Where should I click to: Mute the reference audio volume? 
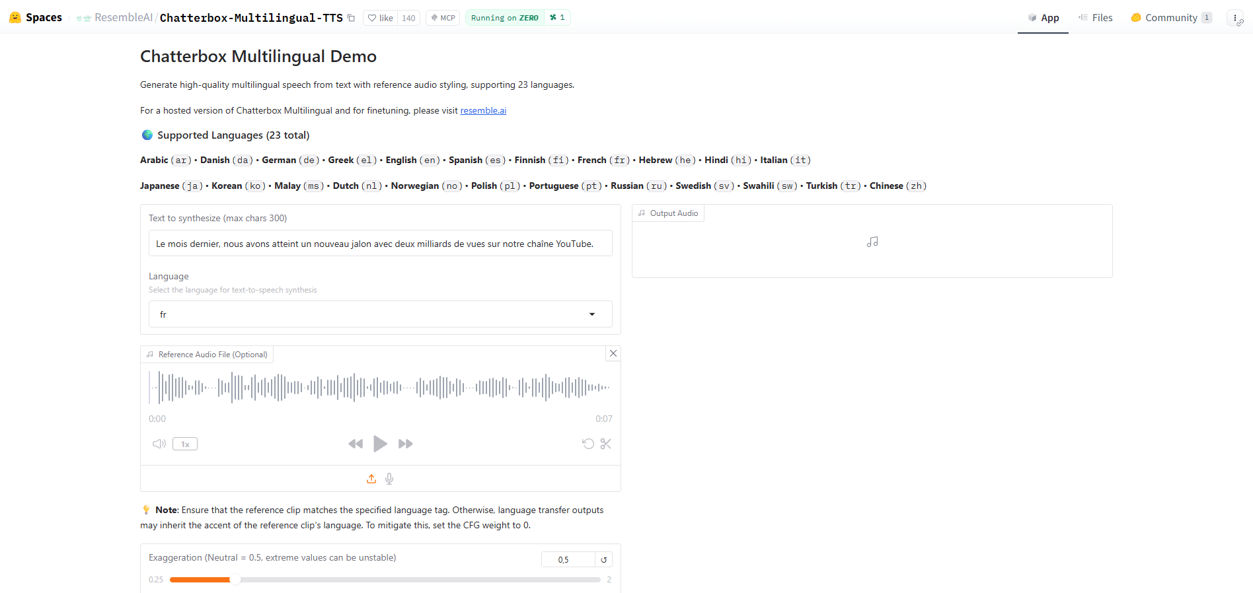(x=159, y=444)
